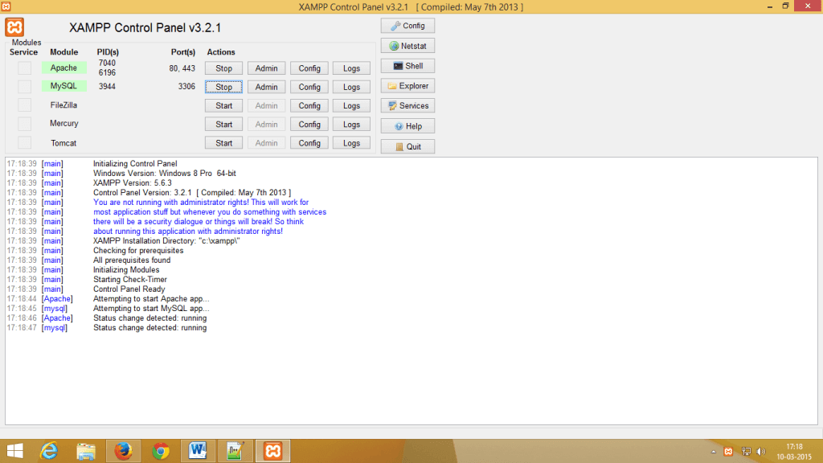Click the MySQL module label
Viewport: 823px width, 463px height.
tap(63, 86)
